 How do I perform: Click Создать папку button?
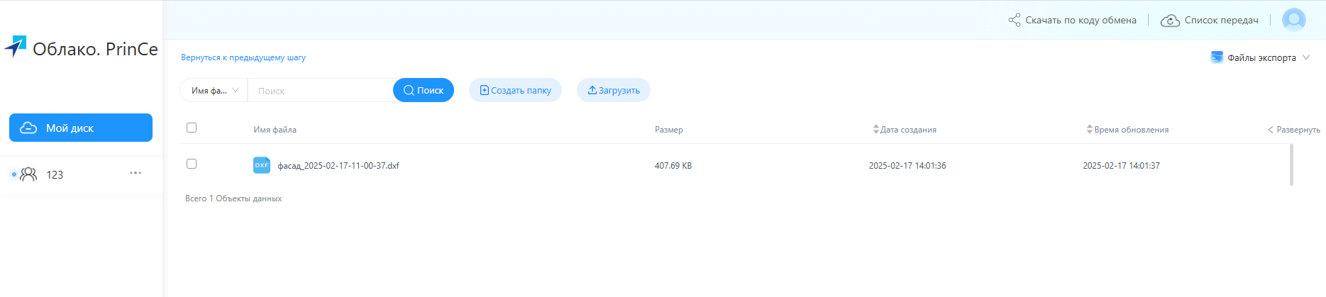click(x=515, y=90)
